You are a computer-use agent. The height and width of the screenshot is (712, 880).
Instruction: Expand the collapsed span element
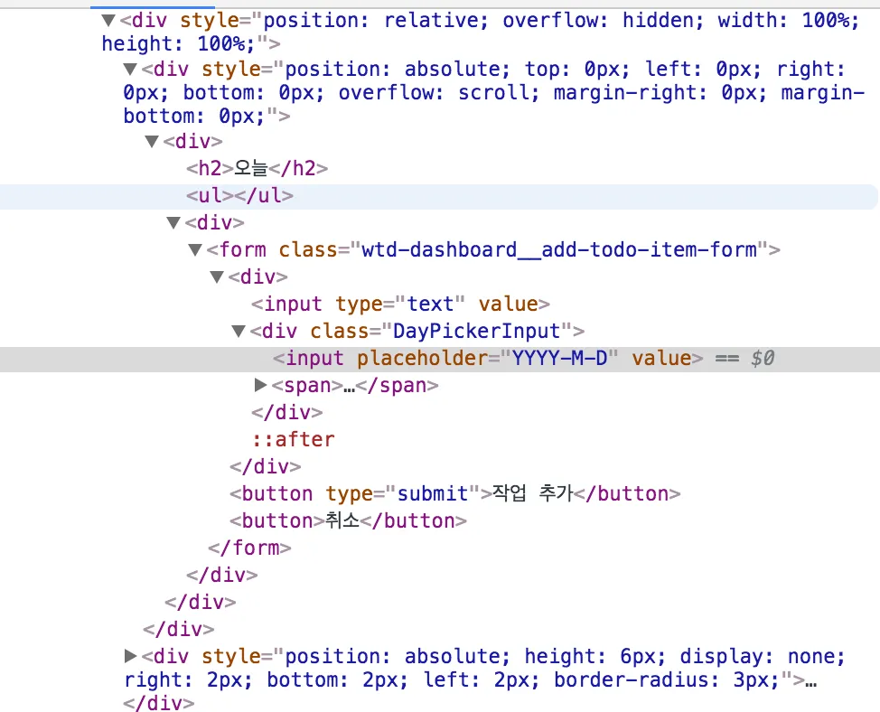260,385
